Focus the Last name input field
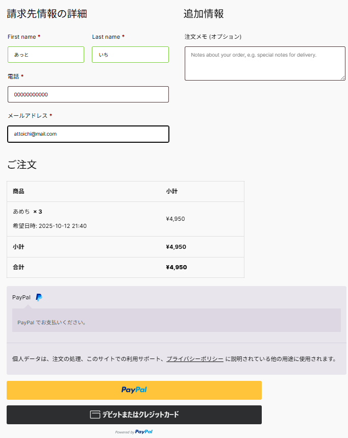Image resolution: width=348 pixels, height=438 pixels. 130,55
